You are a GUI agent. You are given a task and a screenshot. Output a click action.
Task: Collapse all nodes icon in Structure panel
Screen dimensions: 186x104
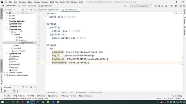[x=27, y=87]
